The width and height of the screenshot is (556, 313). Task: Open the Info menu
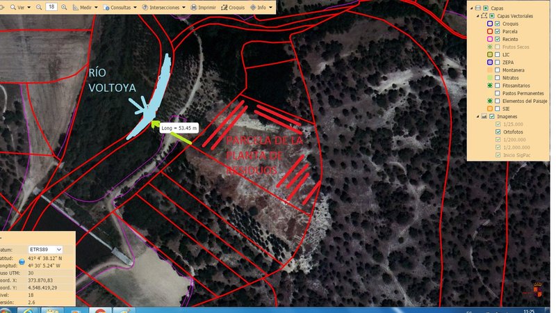point(260,7)
